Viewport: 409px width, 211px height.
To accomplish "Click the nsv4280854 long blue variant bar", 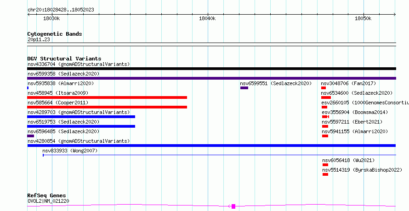I will pos(211,146).
